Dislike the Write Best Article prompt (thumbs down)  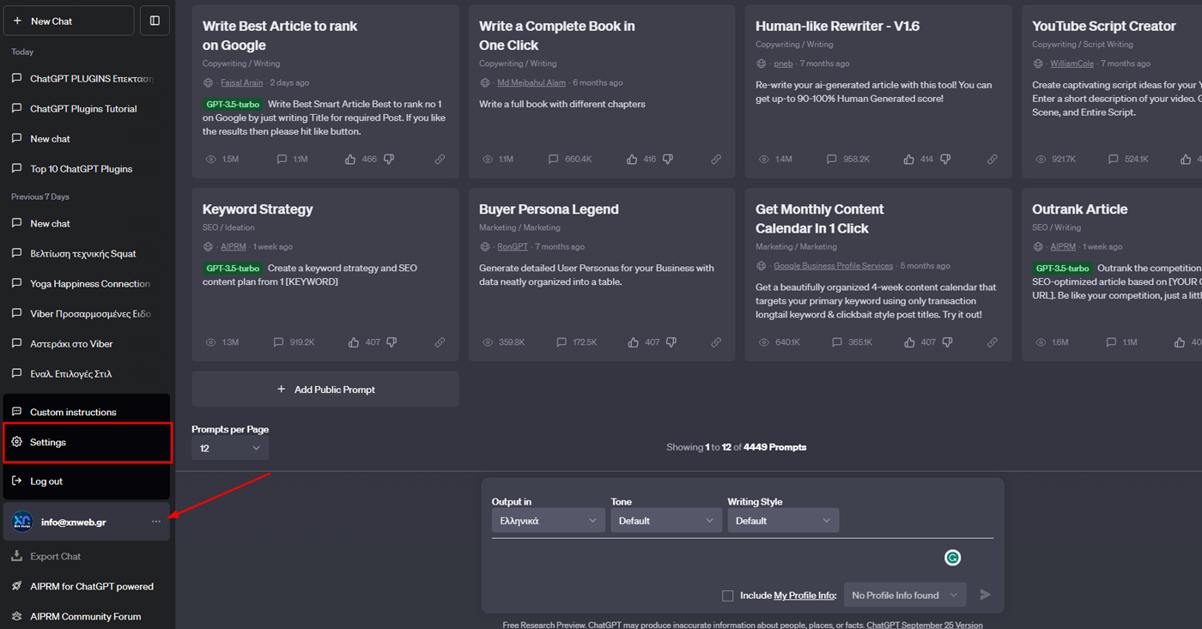pyautogui.click(x=389, y=160)
